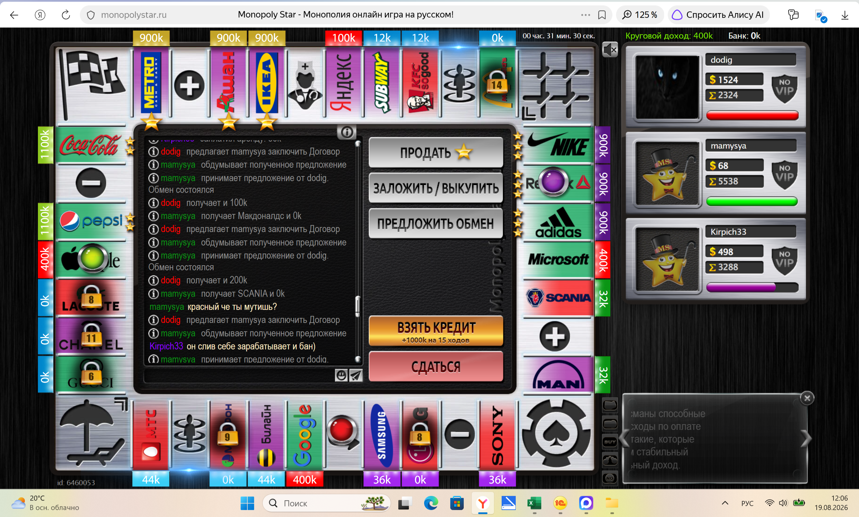
Task: Show the next hint with right arrow
Action: pos(806,438)
